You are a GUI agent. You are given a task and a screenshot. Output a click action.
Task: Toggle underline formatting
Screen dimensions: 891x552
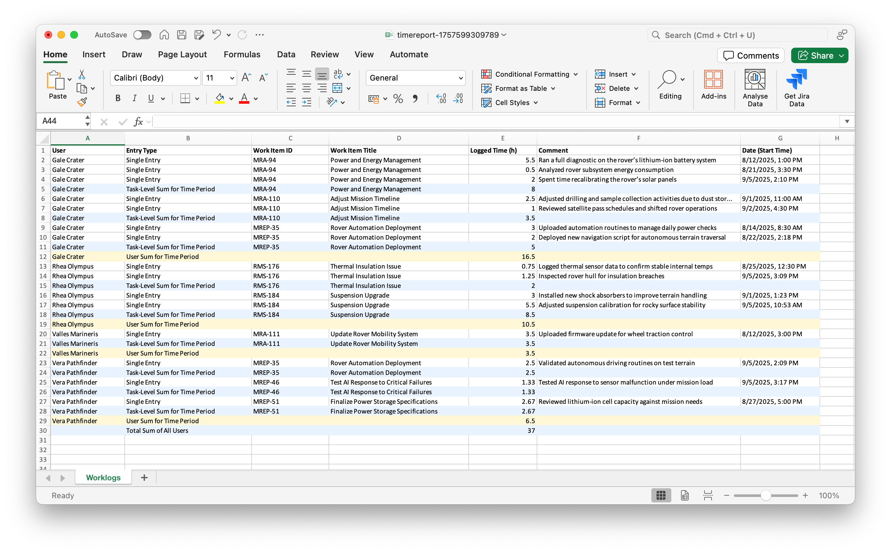click(x=150, y=98)
